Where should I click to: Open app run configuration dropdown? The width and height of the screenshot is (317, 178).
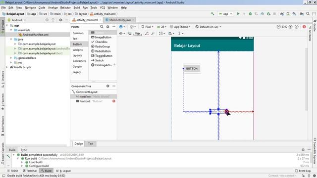[226, 14]
